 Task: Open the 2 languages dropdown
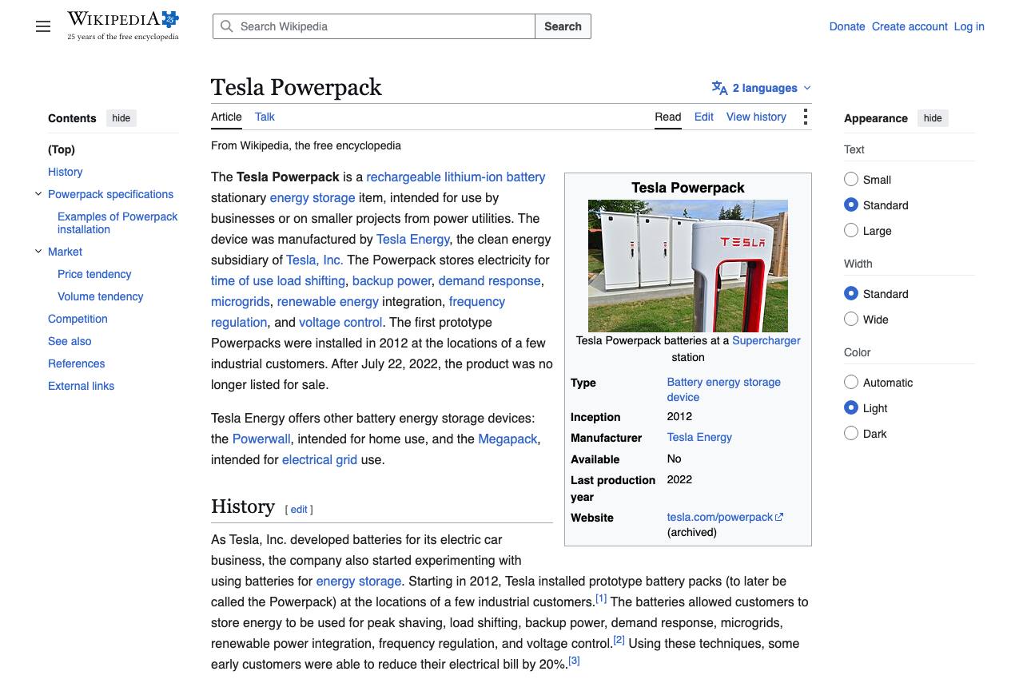[x=762, y=88]
